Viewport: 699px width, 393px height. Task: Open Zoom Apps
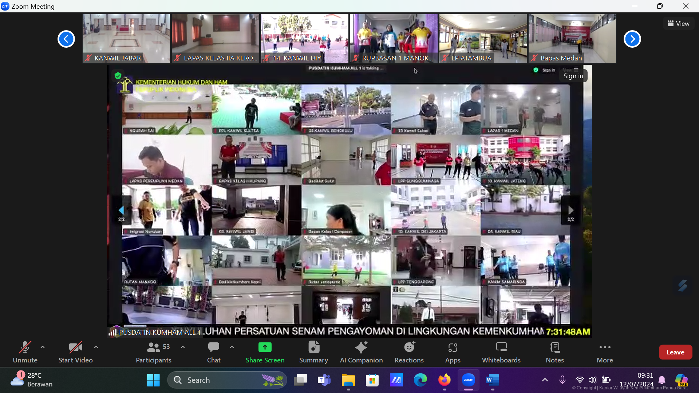click(453, 352)
